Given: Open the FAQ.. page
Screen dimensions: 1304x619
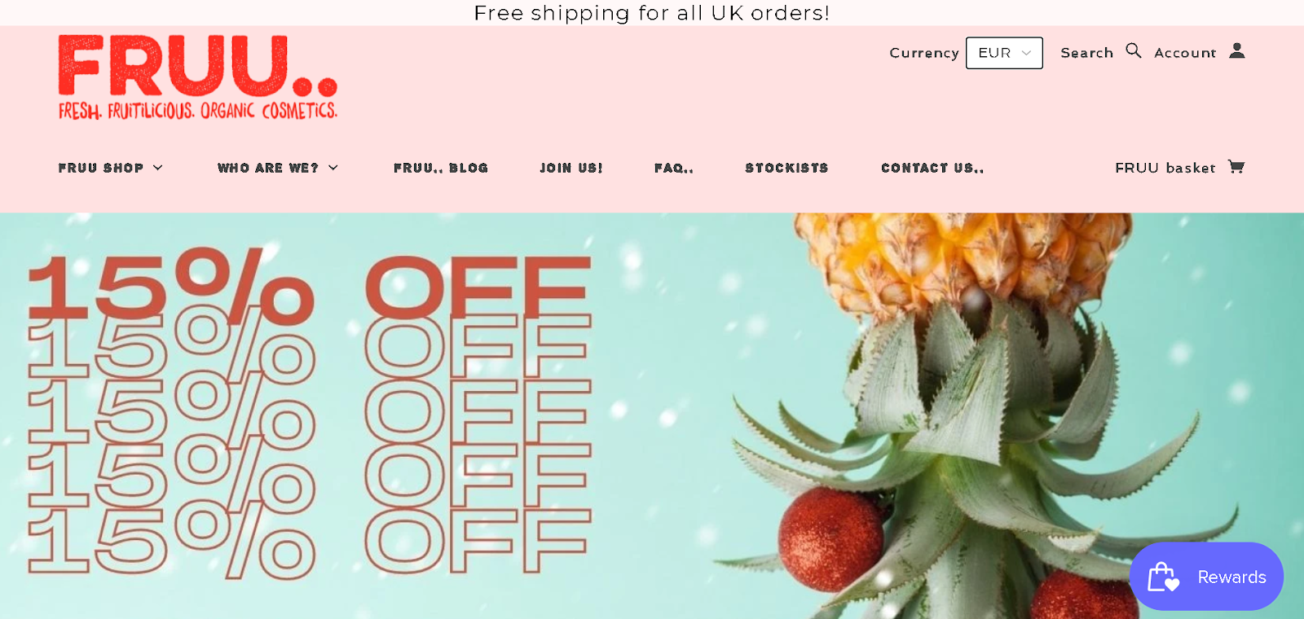Looking at the screenshot, I should coord(674,168).
